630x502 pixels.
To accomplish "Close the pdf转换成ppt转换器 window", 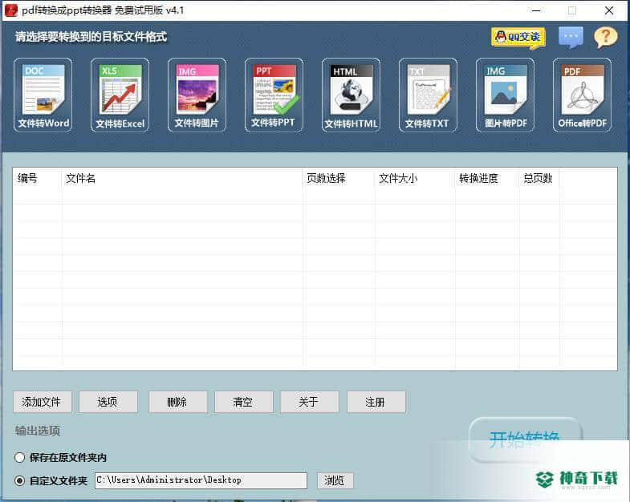I will (x=609, y=10).
